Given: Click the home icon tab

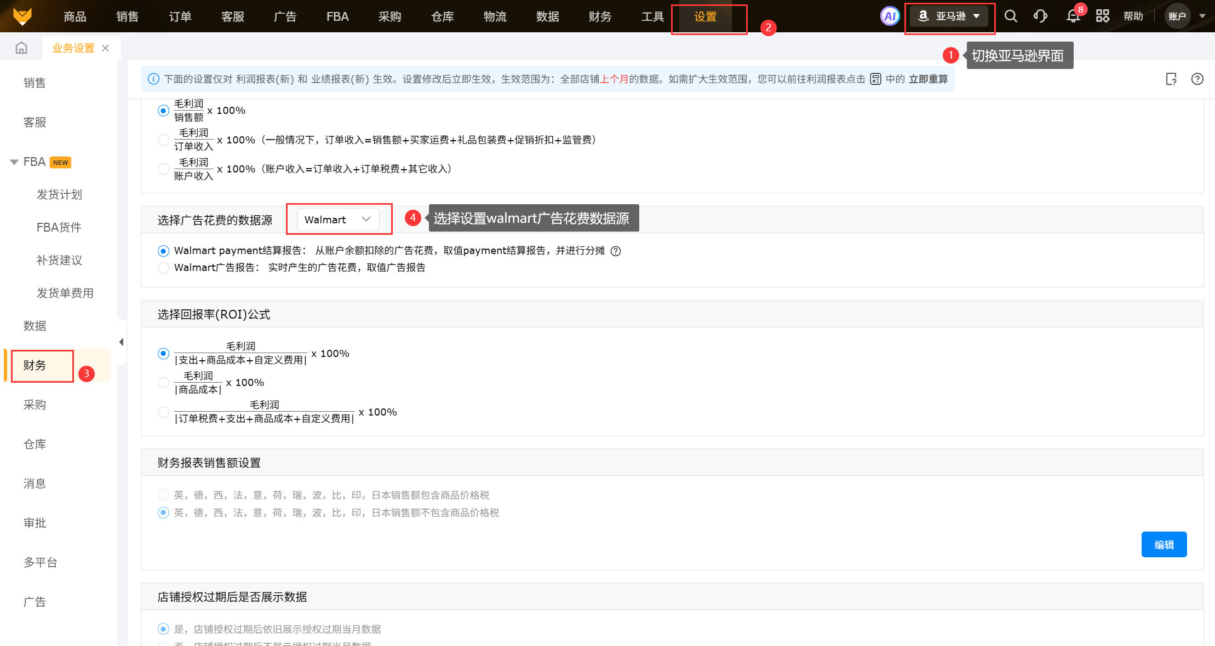Looking at the screenshot, I should [x=21, y=48].
